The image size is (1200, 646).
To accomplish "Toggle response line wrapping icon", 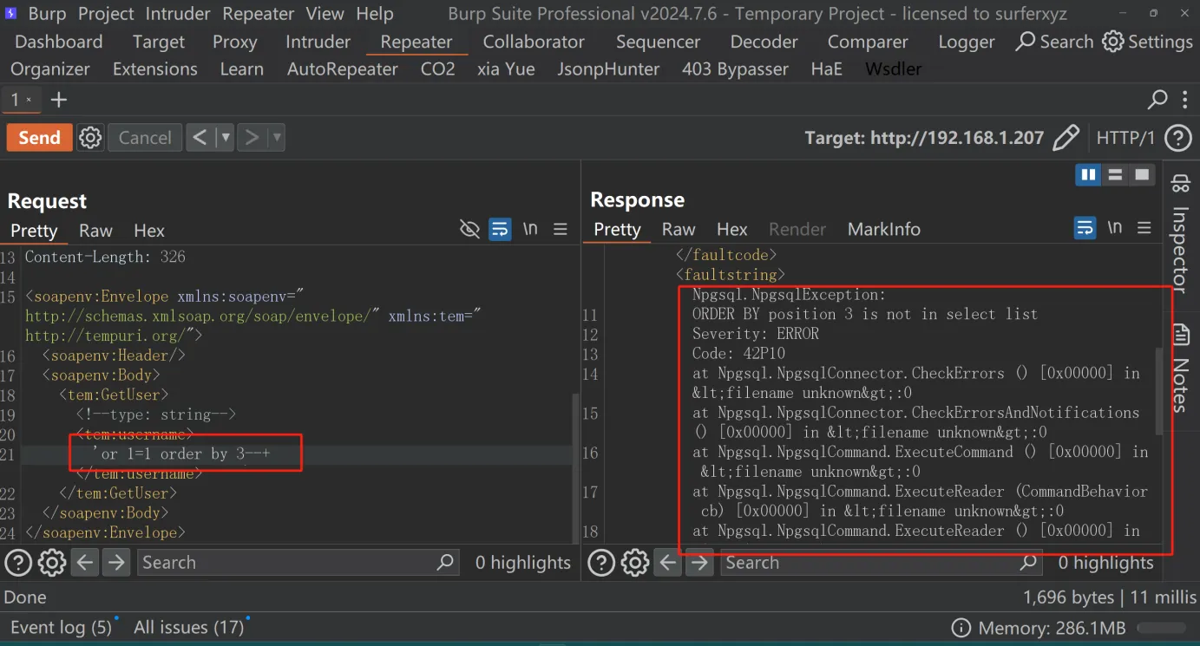I will pyautogui.click(x=1085, y=228).
